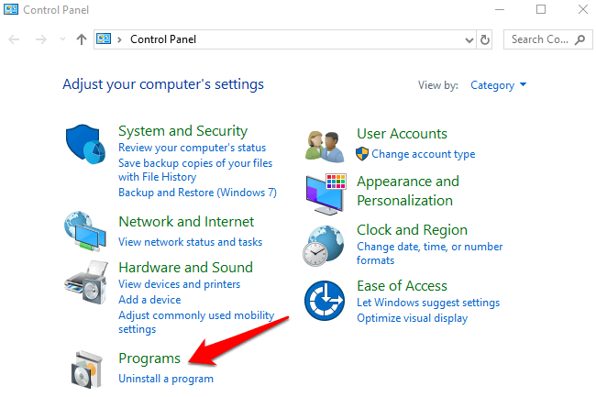Screen dimensions: 596x397
Task: Open the System and Security shield icon
Action: click(x=85, y=144)
